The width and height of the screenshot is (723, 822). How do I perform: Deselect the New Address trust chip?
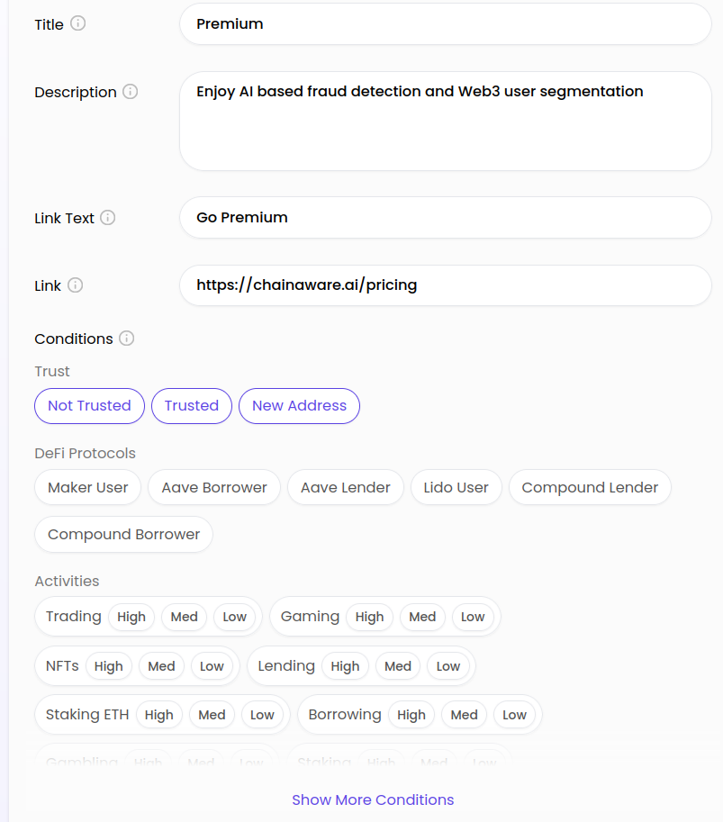299,406
